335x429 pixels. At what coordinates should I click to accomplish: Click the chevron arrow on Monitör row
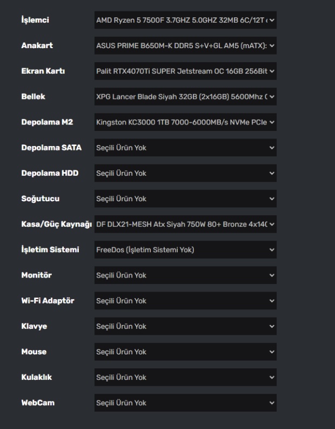272,275
